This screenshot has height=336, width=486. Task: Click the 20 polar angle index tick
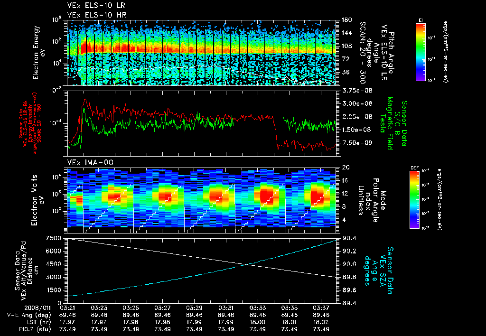coord(346,168)
